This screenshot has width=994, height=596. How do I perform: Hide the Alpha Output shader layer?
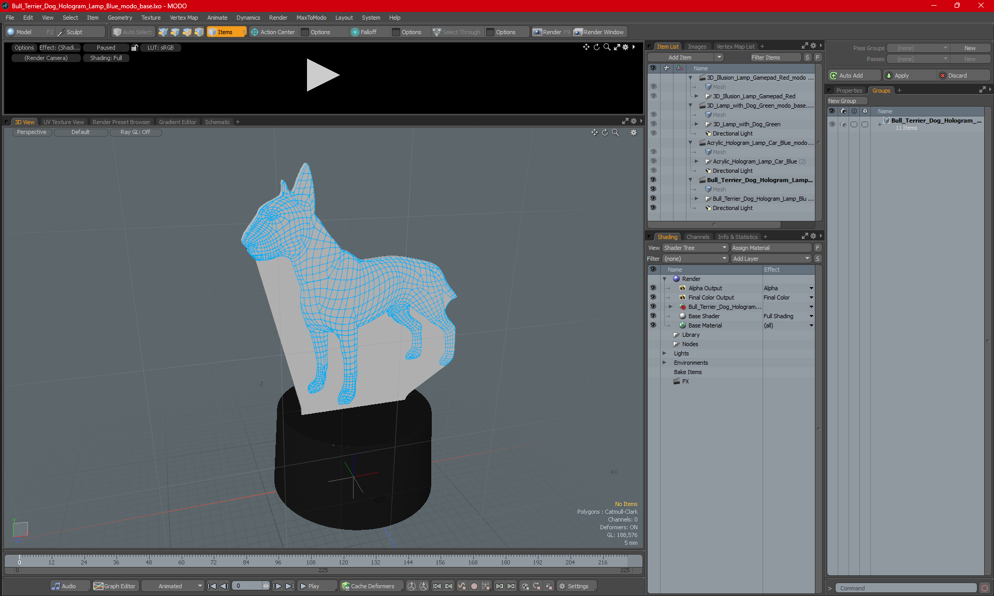[x=653, y=288]
